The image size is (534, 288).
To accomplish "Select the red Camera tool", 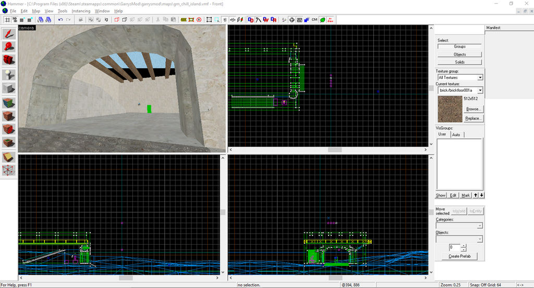I will [8, 61].
